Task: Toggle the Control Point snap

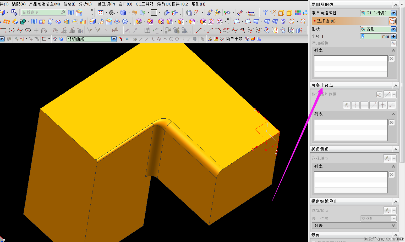Action: (153, 39)
